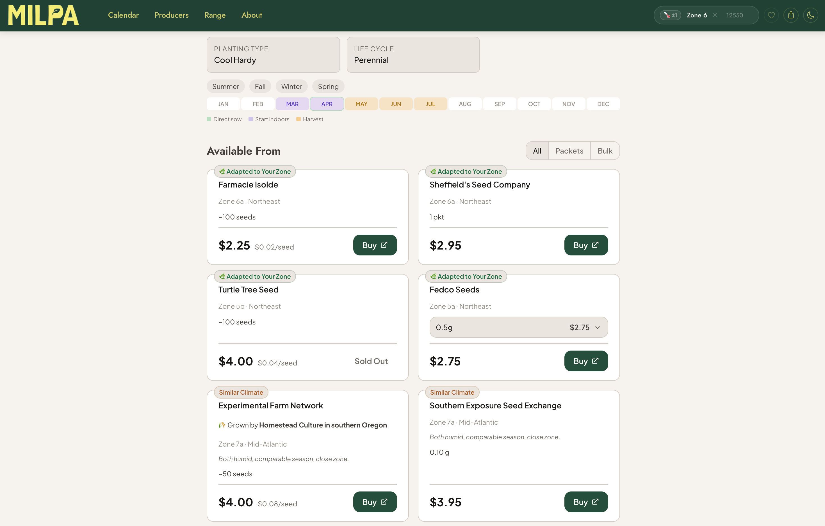This screenshot has width=825, height=526.
Task: Select the purple APR month cell
Action: click(327, 104)
